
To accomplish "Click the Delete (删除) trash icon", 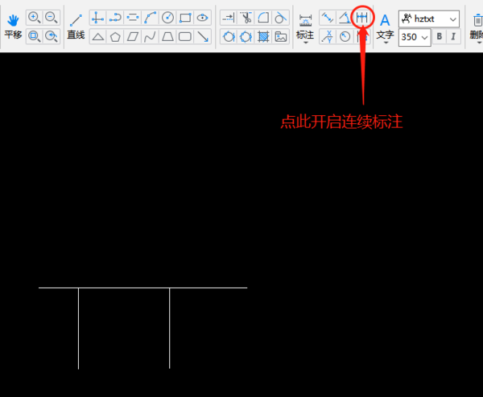I will coord(477,27).
